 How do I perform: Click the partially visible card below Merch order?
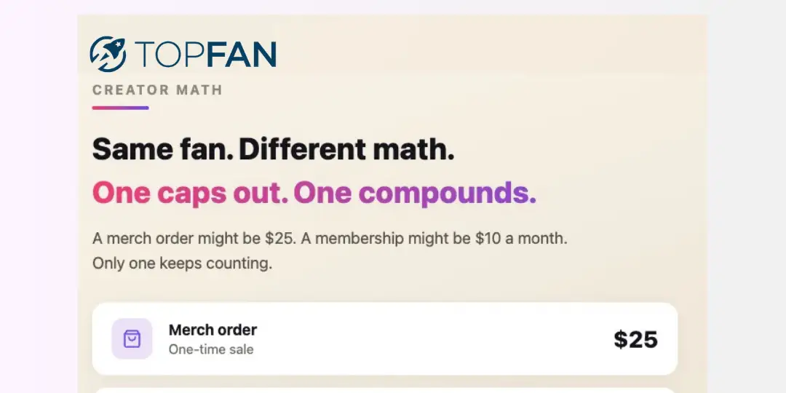click(385, 390)
